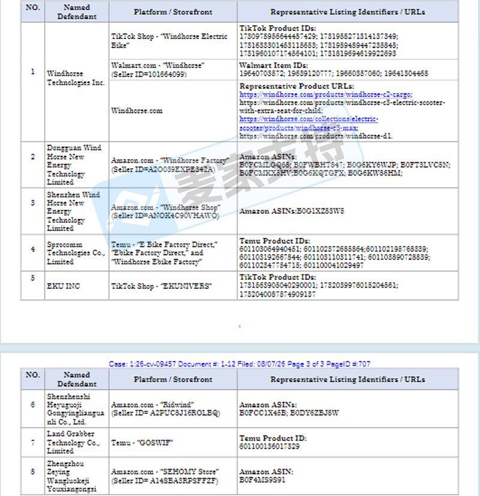Open the windhorse-c2-cargo product link

pyautogui.click(x=326, y=94)
